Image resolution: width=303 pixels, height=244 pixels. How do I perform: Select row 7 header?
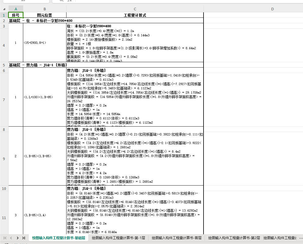(x=4, y=100)
